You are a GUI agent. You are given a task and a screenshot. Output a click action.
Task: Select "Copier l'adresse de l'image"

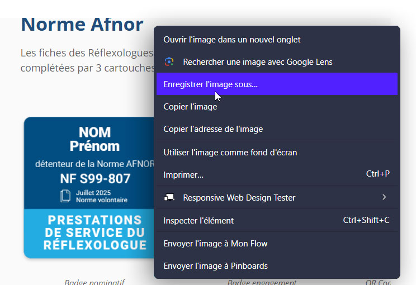(x=212, y=129)
